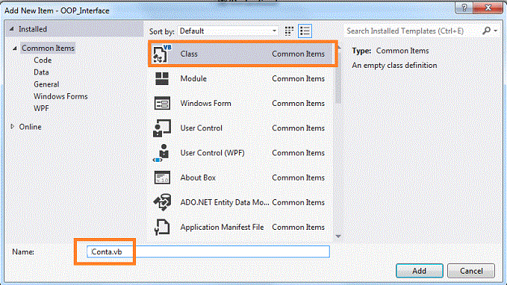Click the template list scrollbar down arrow
The height and width of the screenshot is (285, 507).
click(x=338, y=237)
